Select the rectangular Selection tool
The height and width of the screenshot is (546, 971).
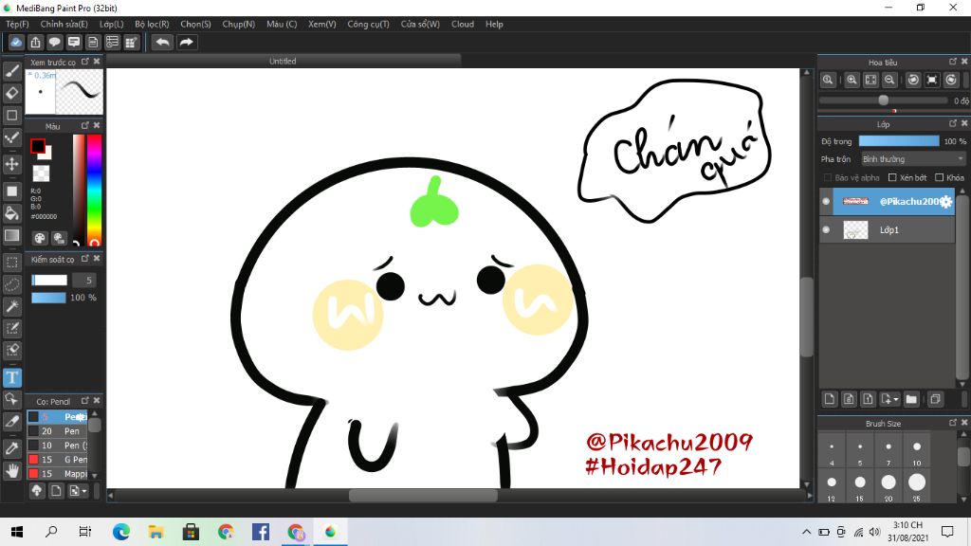[x=11, y=263]
